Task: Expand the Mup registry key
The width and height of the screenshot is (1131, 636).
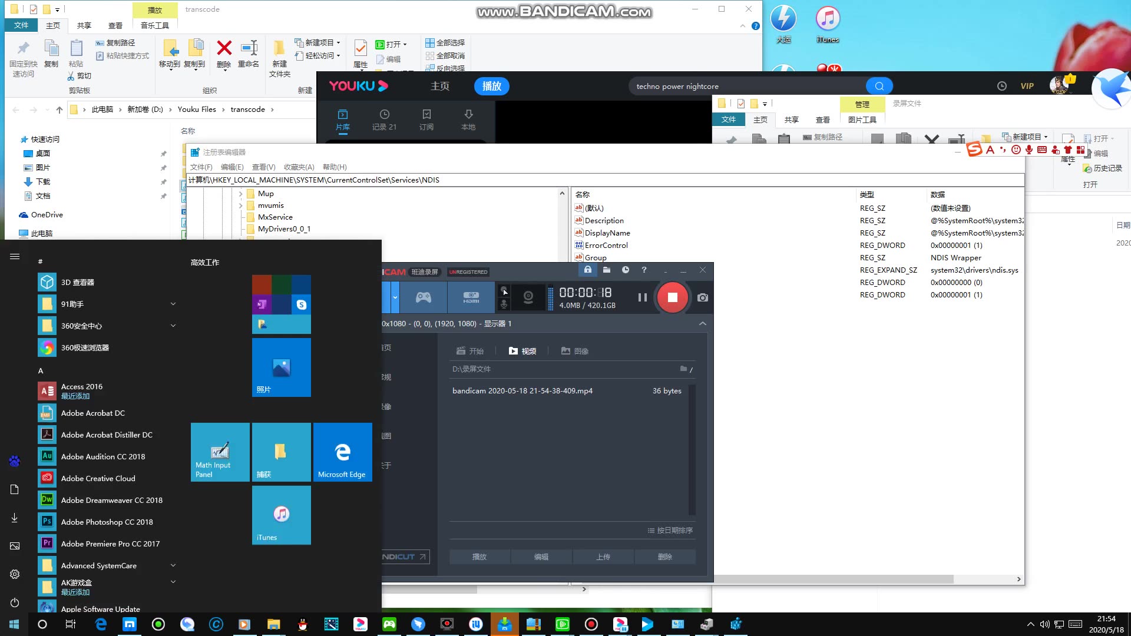Action: 240,194
